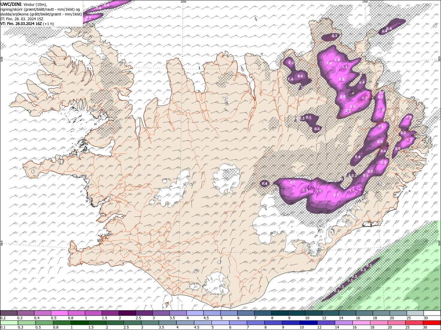
Task: Choose the light grey swatch labeled 25 in the top row
Action: (x=415, y=313)
